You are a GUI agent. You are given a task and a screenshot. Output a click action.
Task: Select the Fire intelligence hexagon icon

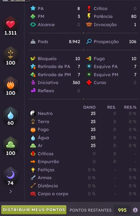(x=10, y=84)
